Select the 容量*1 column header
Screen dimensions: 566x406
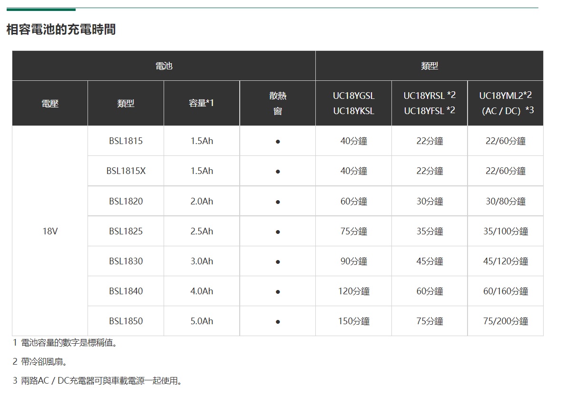point(202,103)
